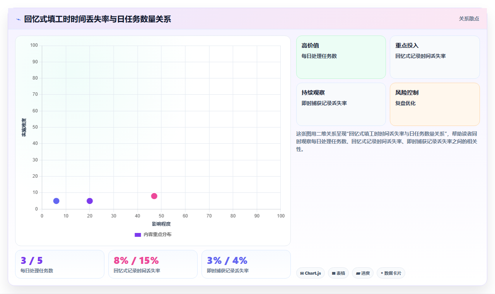Open the 重点投入 quadrant card

point(435,57)
